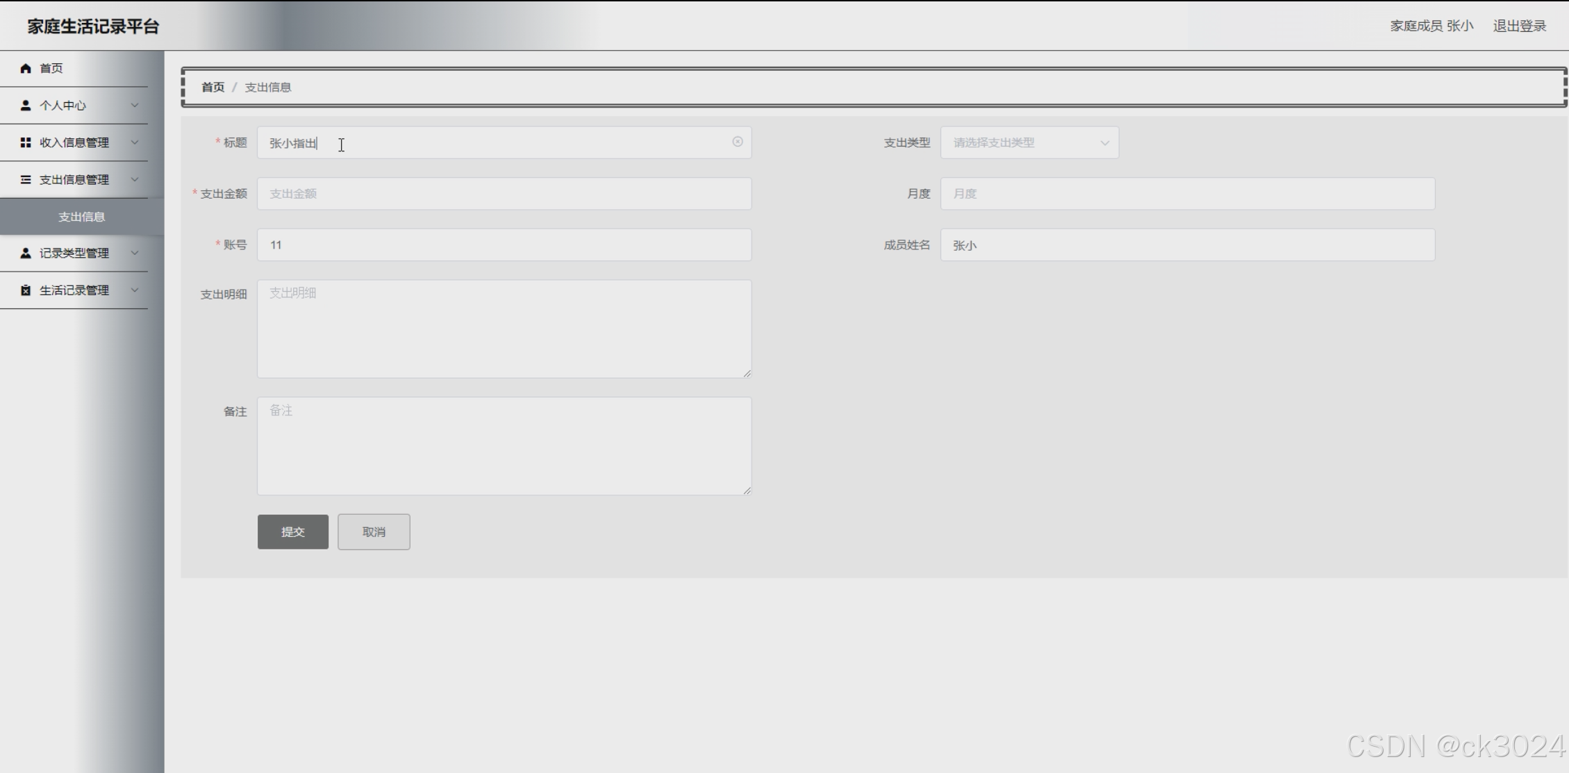Click the person icon next to 个人中心
Image resolution: width=1569 pixels, height=773 pixels.
26,106
